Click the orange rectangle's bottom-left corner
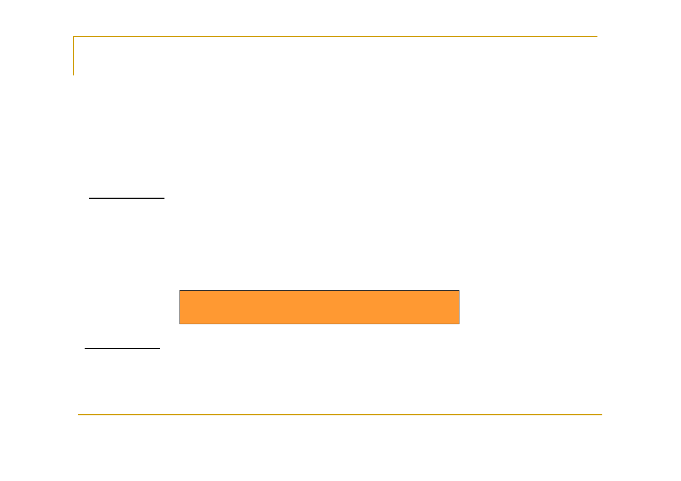The image size is (681, 481). coord(180,324)
